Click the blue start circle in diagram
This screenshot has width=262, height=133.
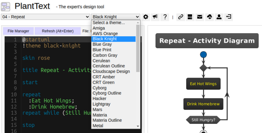point(203,55)
